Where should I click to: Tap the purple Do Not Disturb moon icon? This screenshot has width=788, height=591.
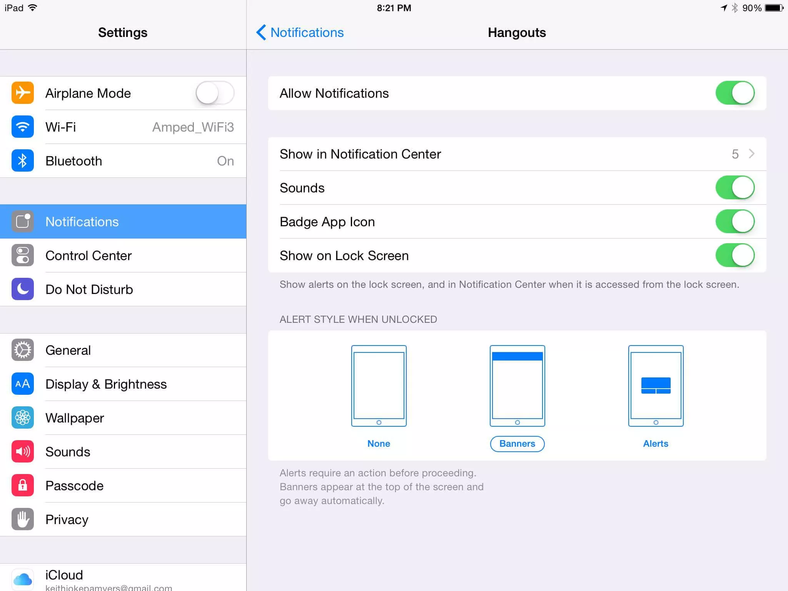23,289
